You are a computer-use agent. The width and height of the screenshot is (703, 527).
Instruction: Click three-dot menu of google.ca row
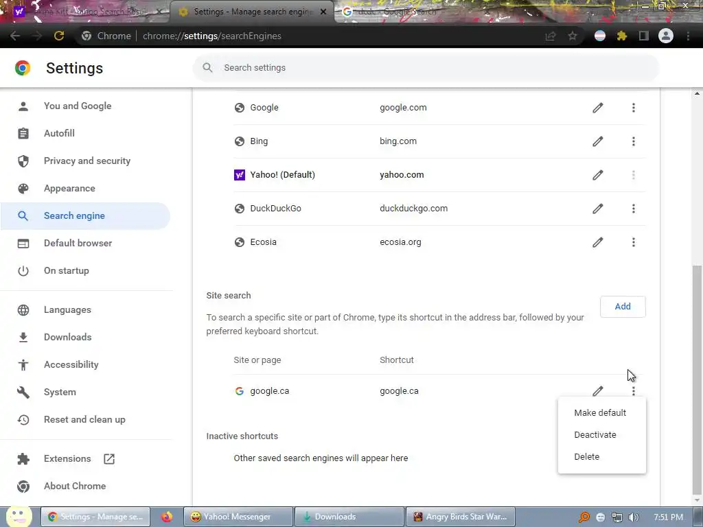(x=634, y=390)
